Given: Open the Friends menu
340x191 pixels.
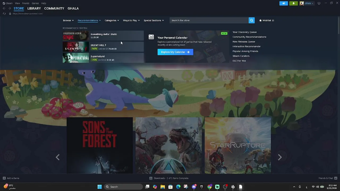Looking at the screenshot, I should [26, 3].
